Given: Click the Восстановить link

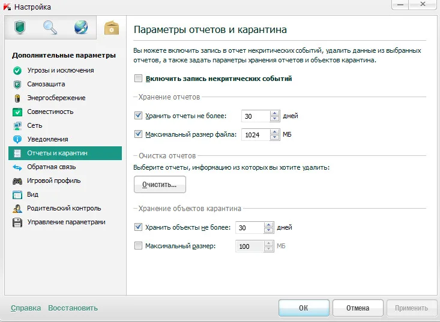Looking at the screenshot, I should pyautogui.click(x=73, y=308).
